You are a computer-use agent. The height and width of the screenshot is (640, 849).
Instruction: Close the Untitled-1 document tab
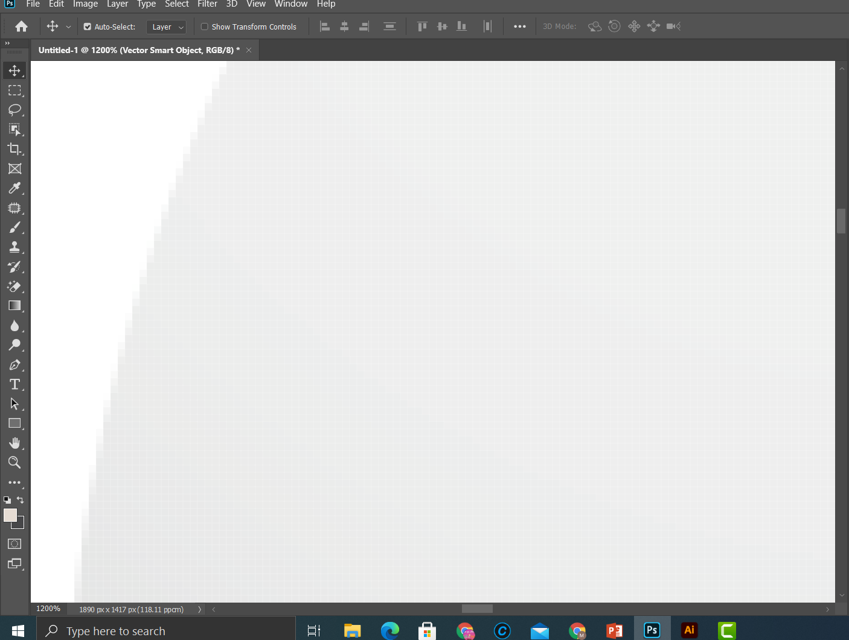(249, 50)
